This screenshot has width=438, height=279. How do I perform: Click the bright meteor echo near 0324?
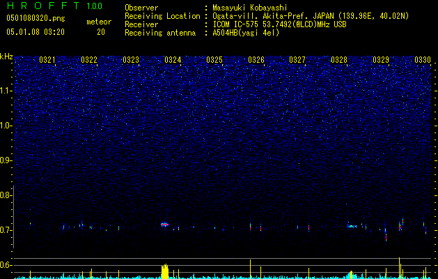point(165,225)
